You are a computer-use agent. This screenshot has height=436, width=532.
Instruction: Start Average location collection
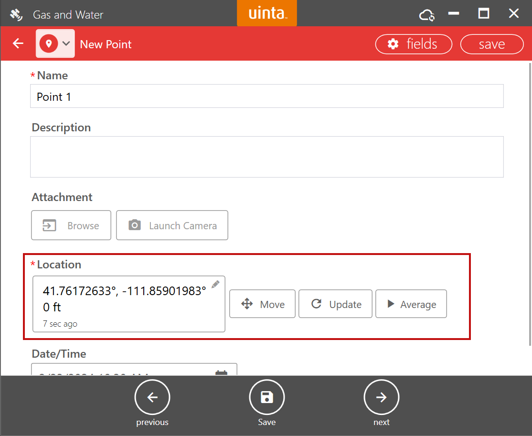pyautogui.click(x=411, y=304)
